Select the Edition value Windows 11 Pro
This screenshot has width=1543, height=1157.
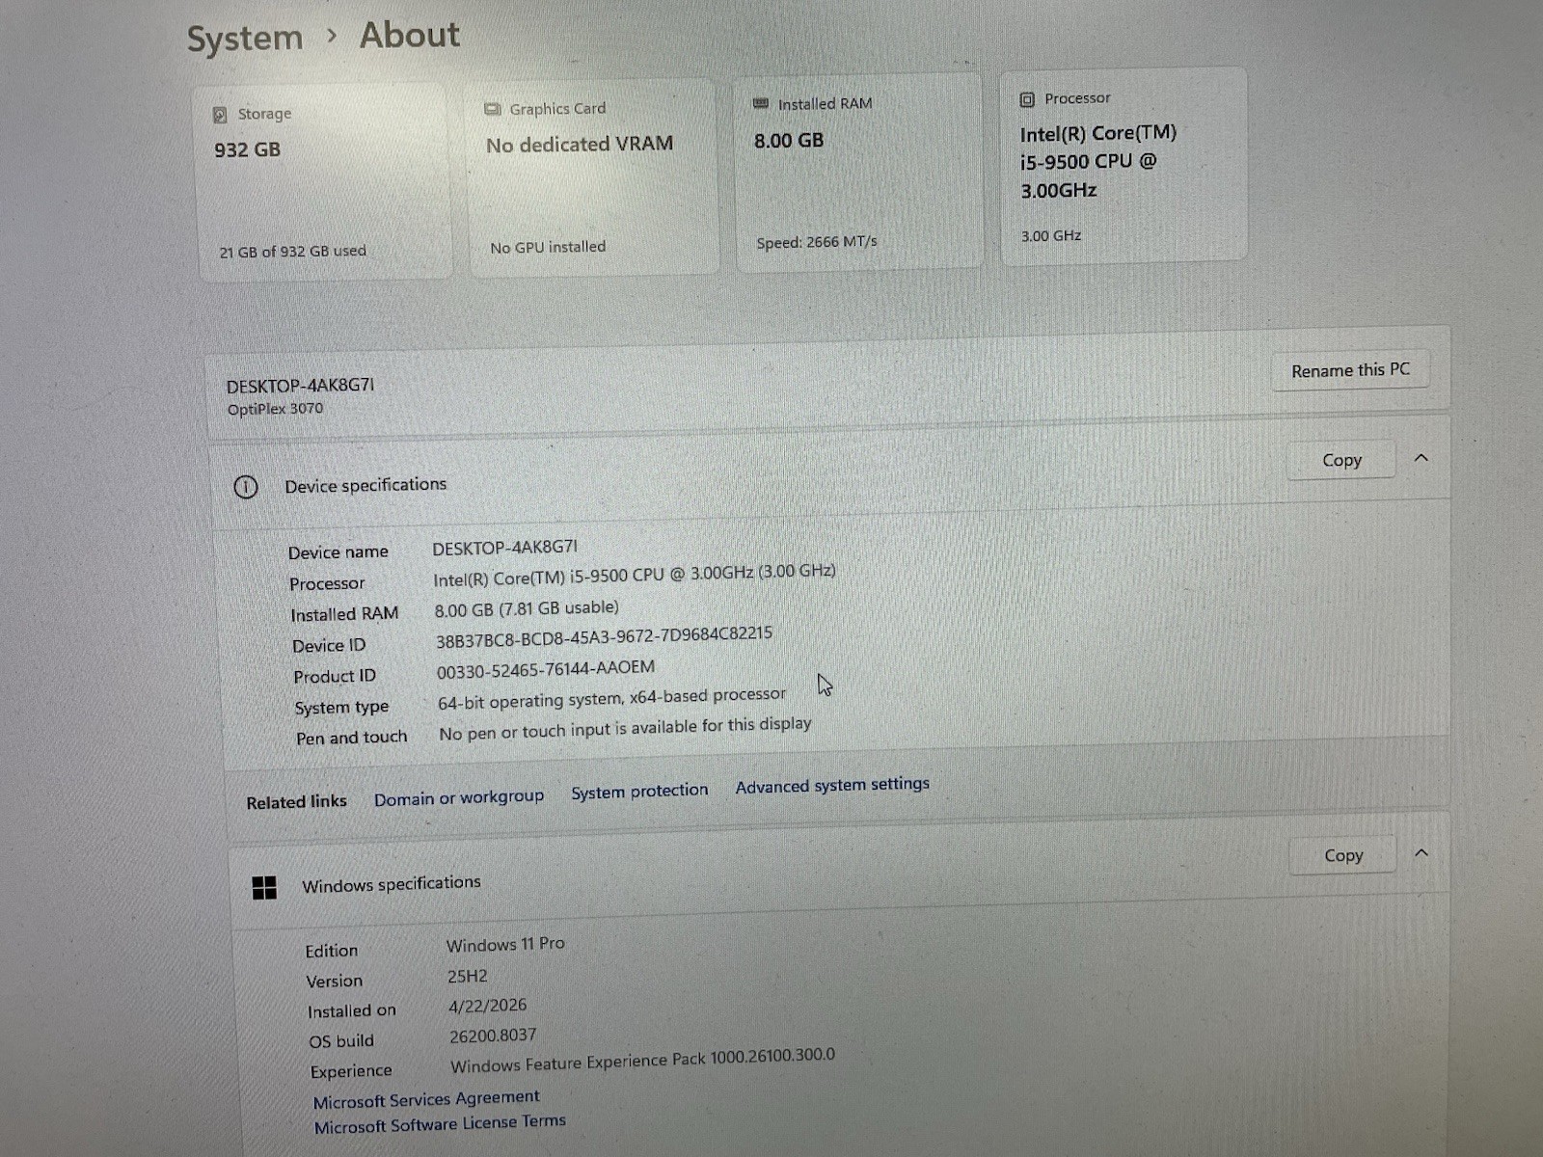[505, 945]
